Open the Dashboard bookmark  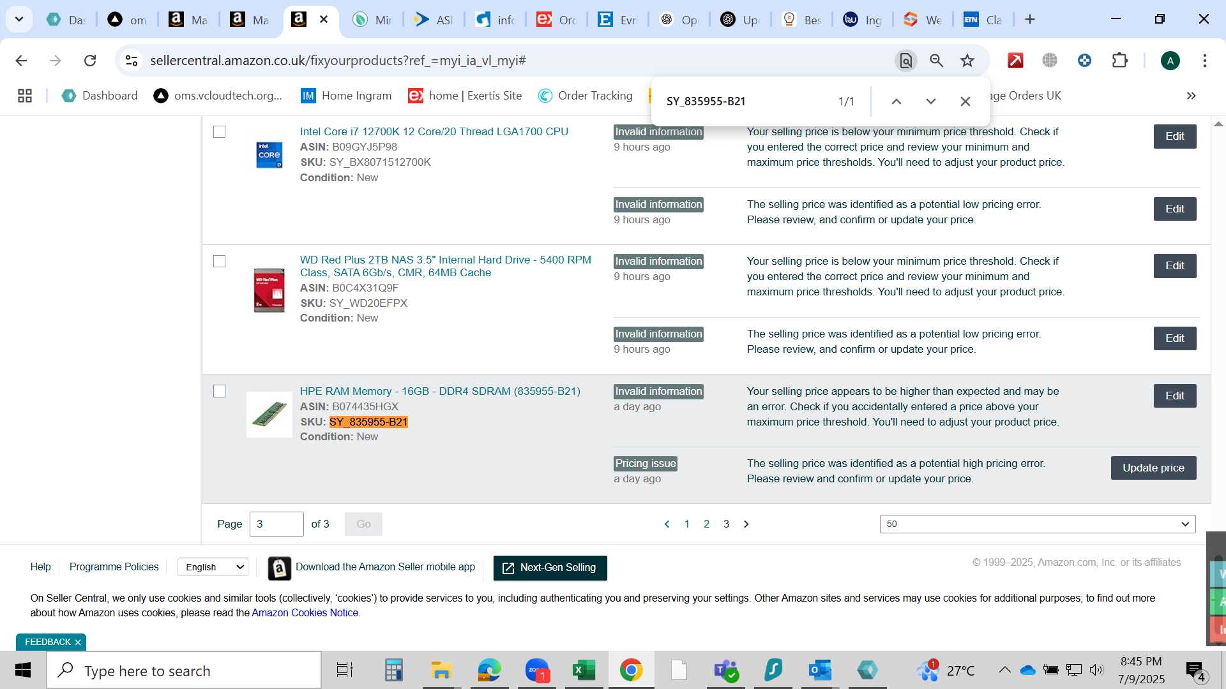point(100,96)
